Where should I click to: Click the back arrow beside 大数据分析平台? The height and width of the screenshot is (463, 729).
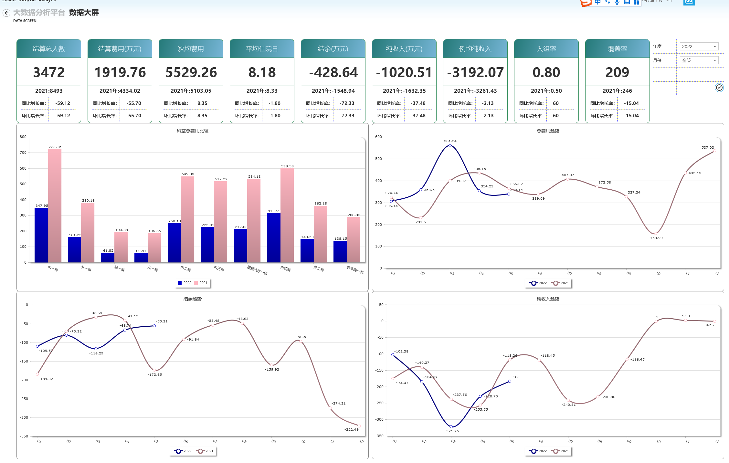coord(6,13)
